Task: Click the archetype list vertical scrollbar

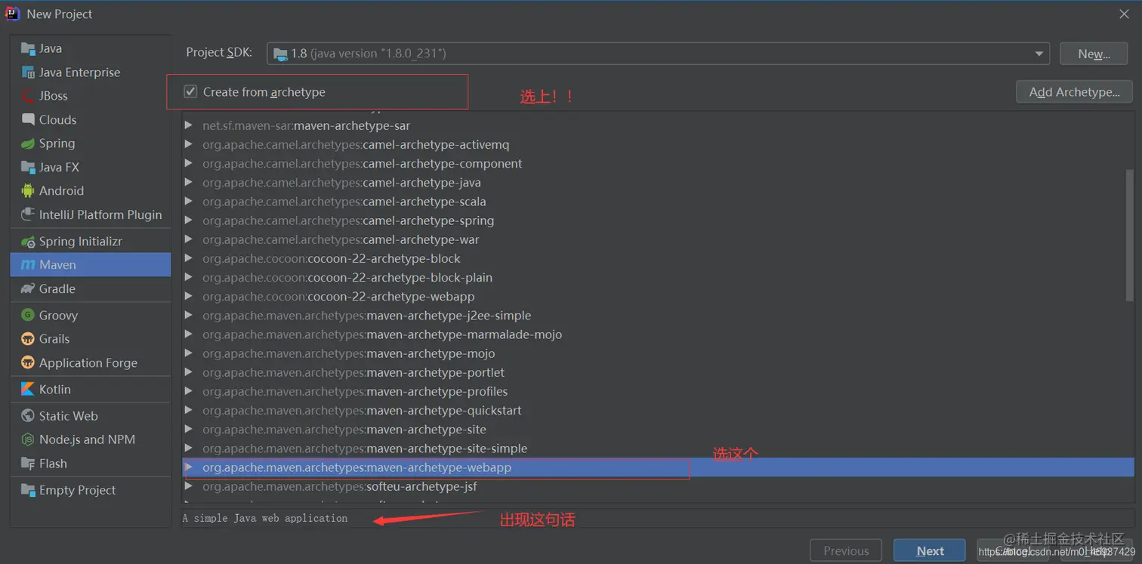Action: [1130, 234]
